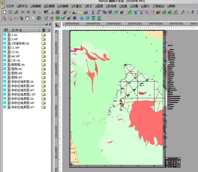Screen dimensions: 198x172
Task: Toggle cyan status box for 朱砂红地质图.WT
Action: tap(5, 107)
